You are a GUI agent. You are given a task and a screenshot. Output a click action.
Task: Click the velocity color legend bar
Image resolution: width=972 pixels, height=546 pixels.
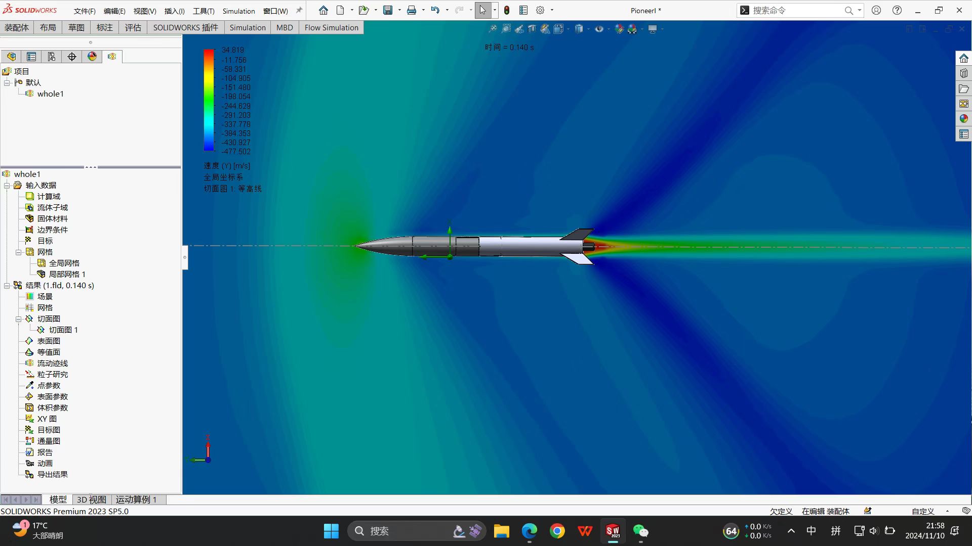tap(209, 100)
